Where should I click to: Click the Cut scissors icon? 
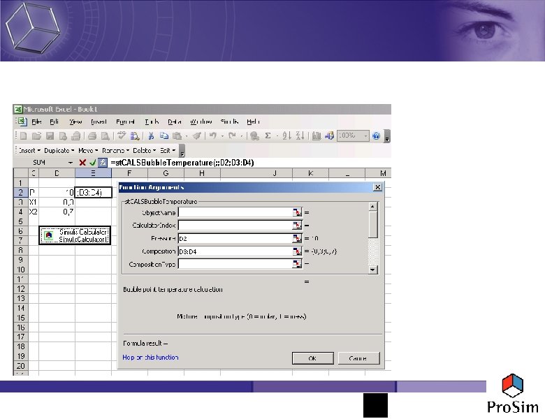(151, 136)
